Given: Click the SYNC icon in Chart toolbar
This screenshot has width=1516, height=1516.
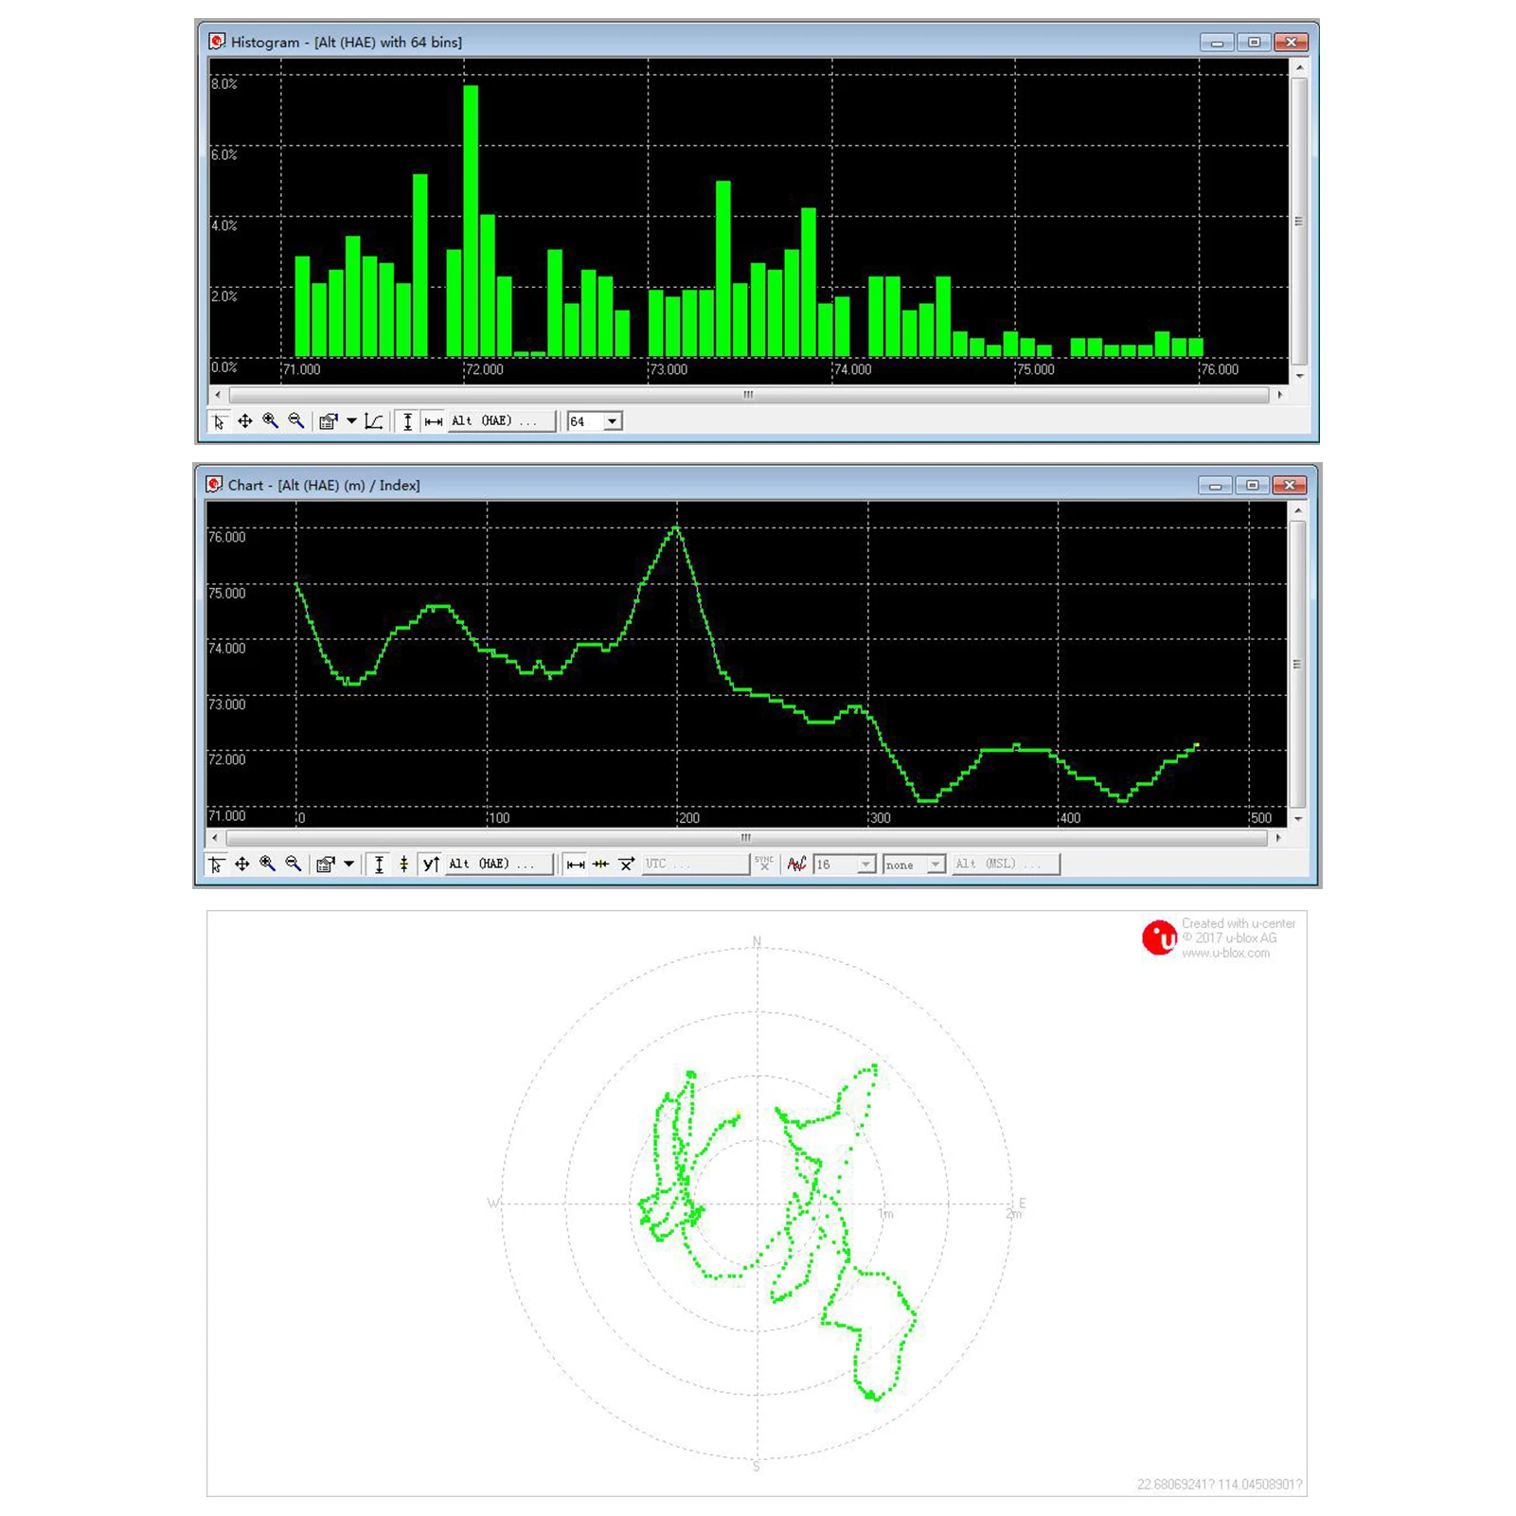Looking at the screenshot, I should click(764, 864).
